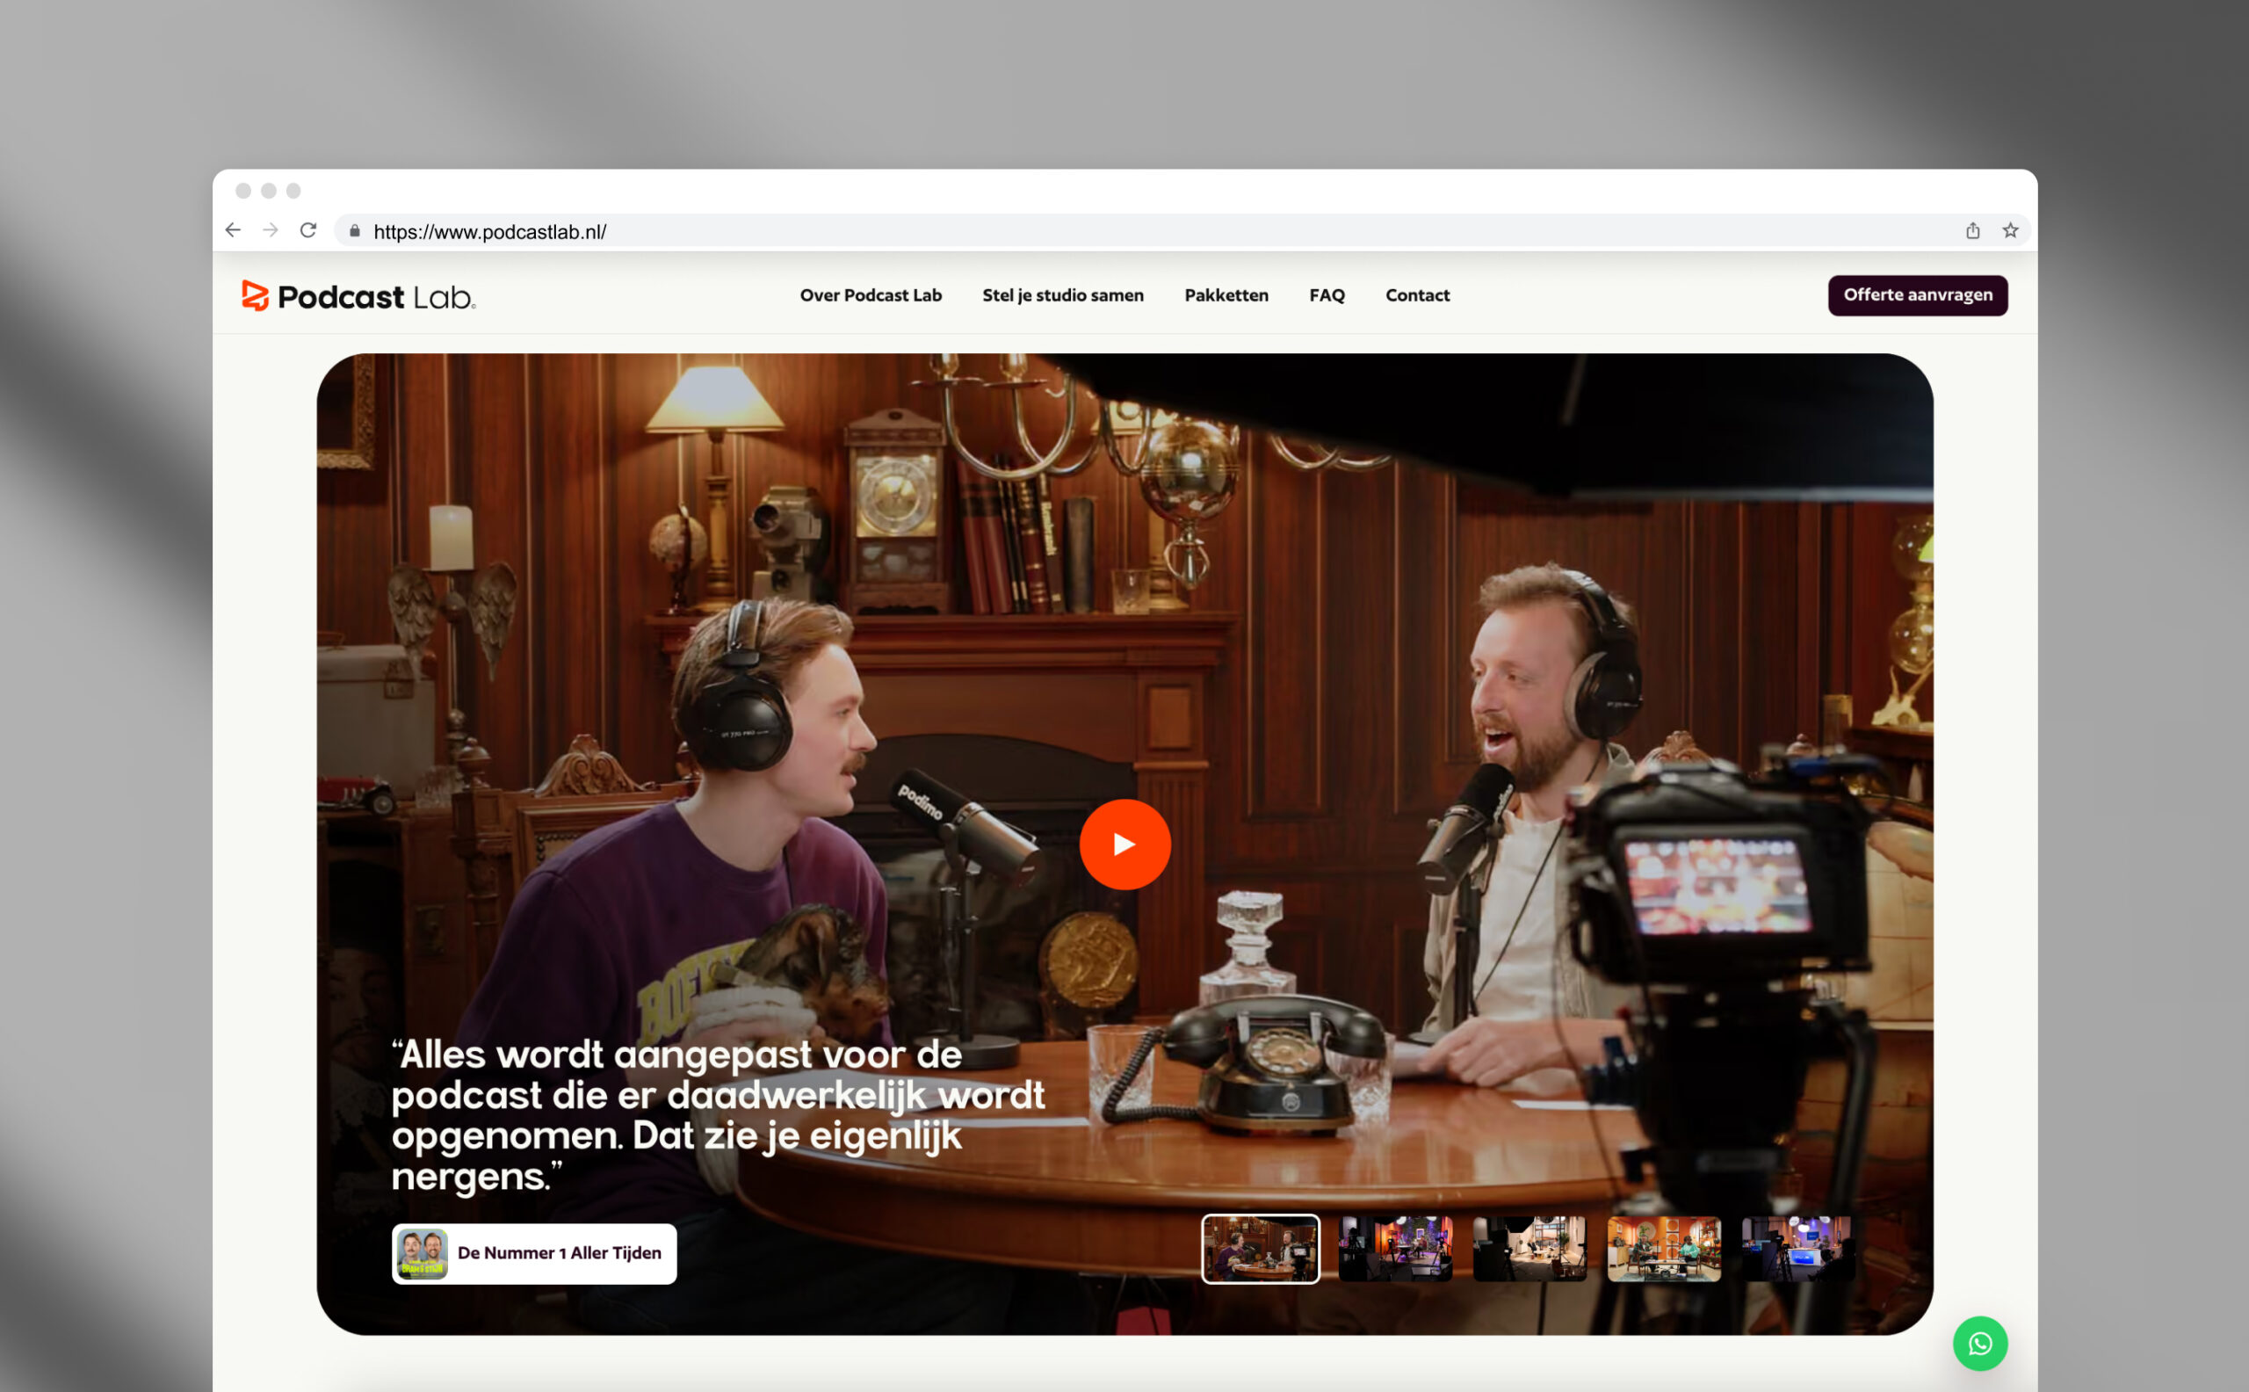2249x1392 pixels.
Task: Open the Over Podcast Lab menu item
Action: [x=871, y=295]
